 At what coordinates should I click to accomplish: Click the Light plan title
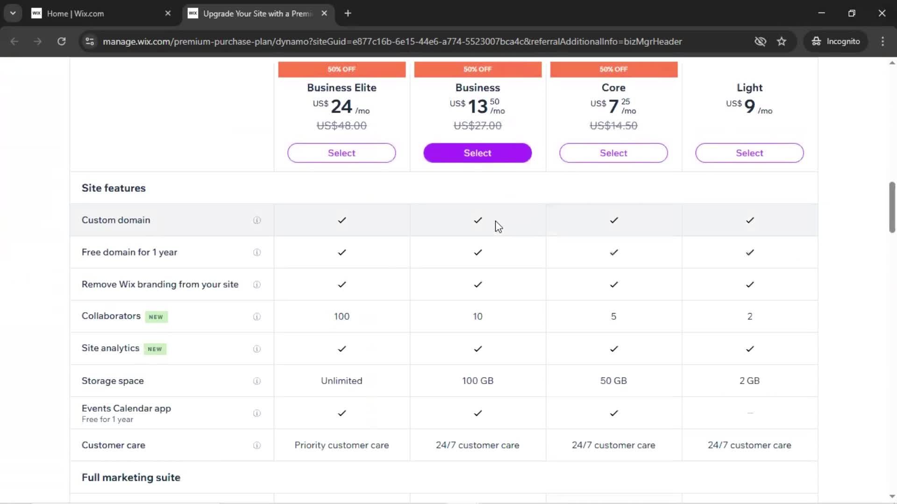[x=749, y=88]
